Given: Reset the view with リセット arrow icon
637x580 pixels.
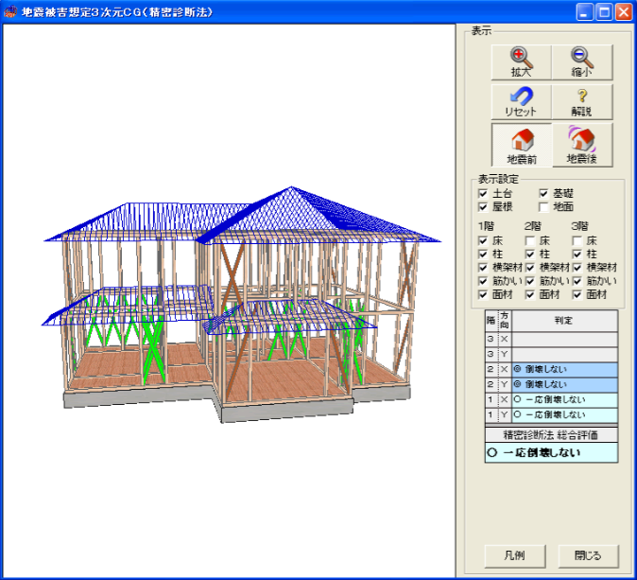Looking at the screenshot, I should point(521,102).
